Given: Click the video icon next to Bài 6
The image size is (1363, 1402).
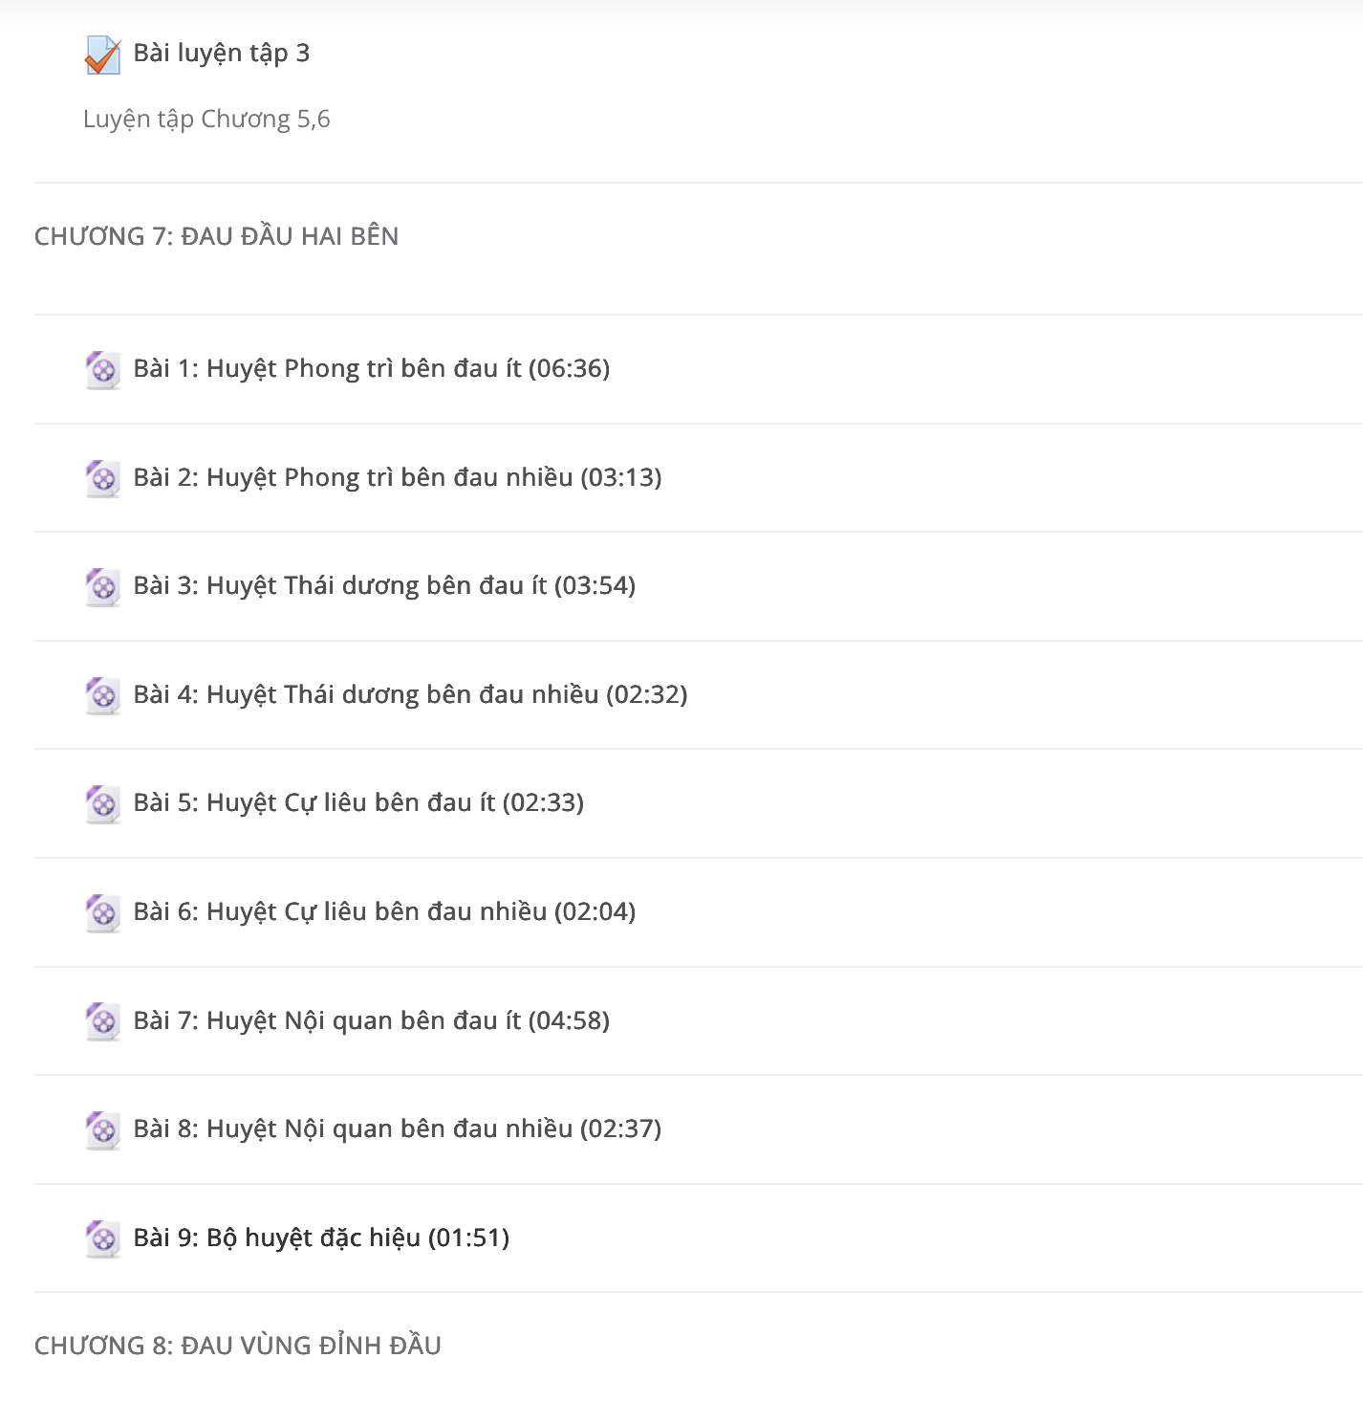Looking at the screenshot, I should (102, 912).
